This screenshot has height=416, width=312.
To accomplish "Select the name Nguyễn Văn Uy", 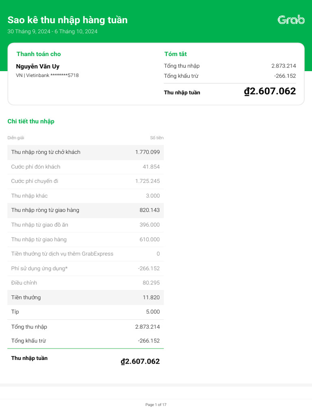I will (x=38, y=66).
